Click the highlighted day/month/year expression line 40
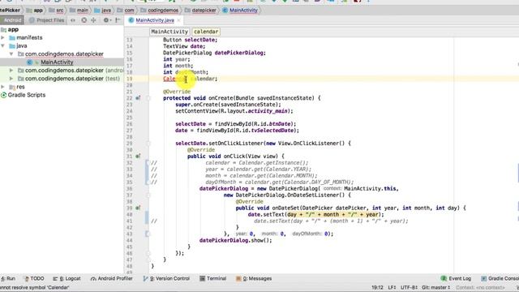 [333, 214]
